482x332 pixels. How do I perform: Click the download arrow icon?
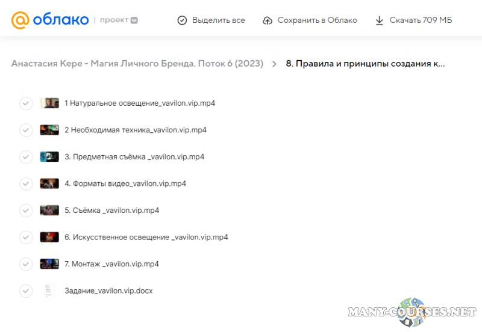pos(380,20)
